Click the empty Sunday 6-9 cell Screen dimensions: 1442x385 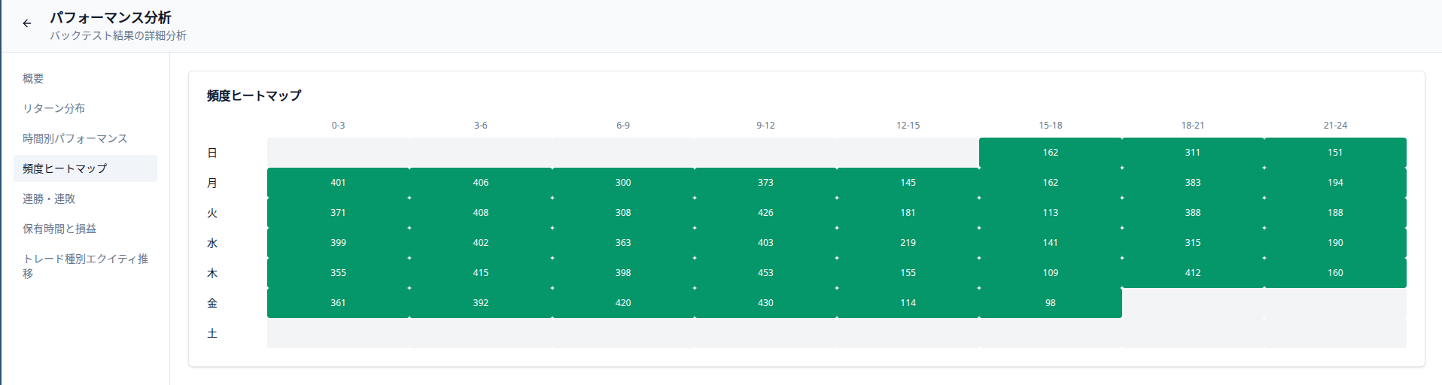pyautogui.click(x=623, y=153)
